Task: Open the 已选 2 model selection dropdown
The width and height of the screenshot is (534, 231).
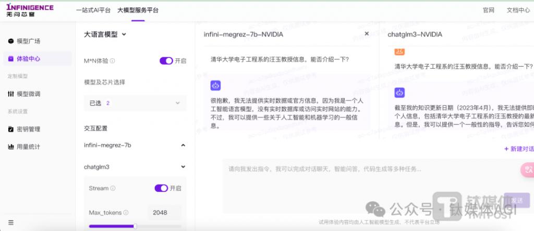Action: pos(135,103)
